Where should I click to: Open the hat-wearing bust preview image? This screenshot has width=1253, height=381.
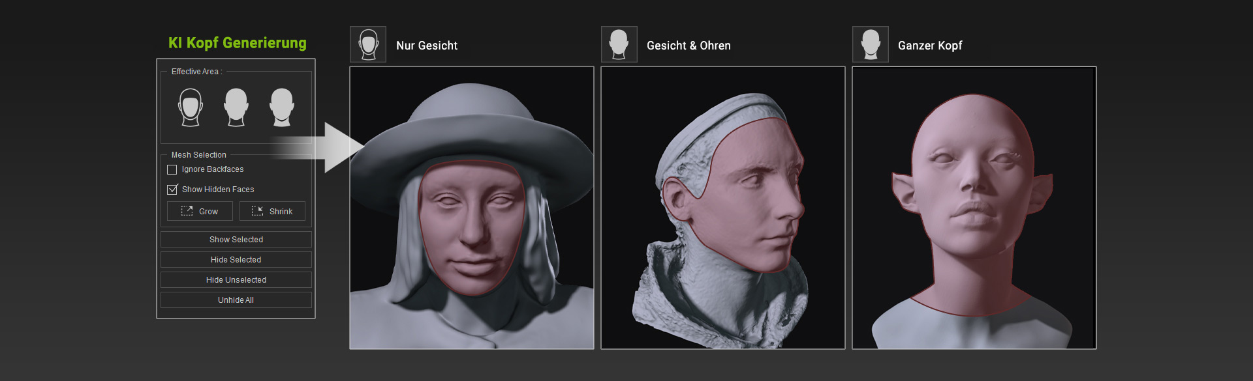point(471,207)
